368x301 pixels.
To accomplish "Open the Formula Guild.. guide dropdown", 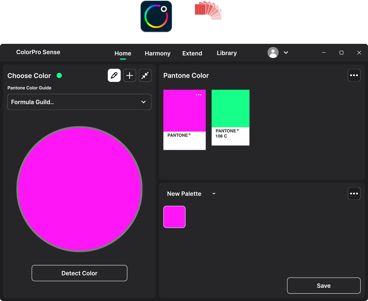I will pyautogui.click(x=79, y=102).
